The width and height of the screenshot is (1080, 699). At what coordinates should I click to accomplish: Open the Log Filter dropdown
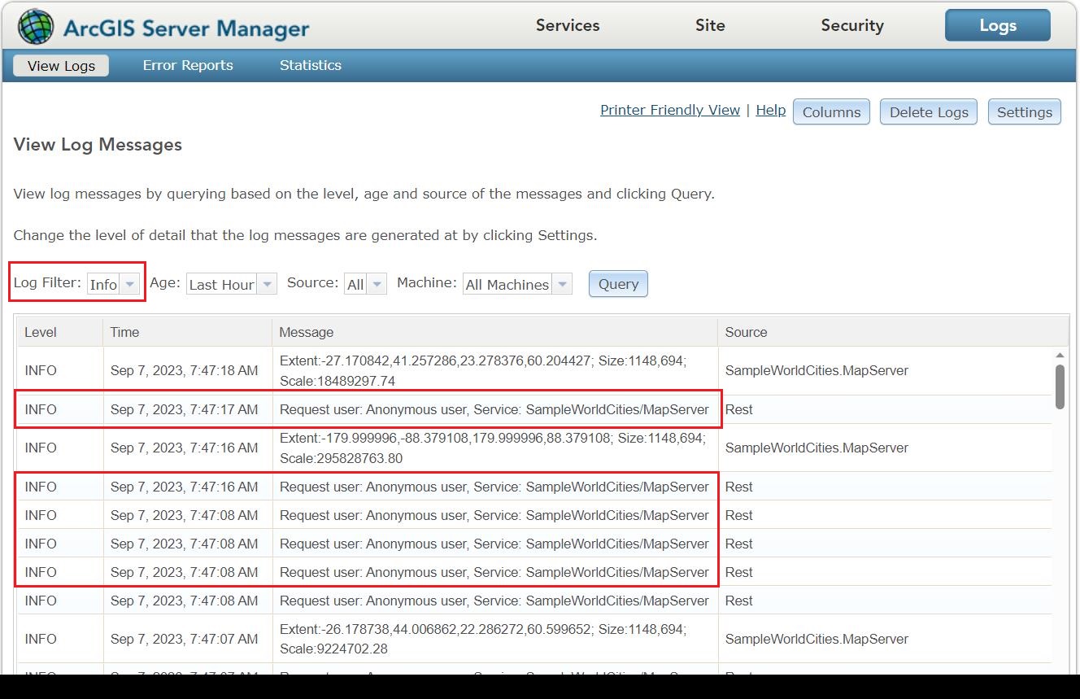128,284
